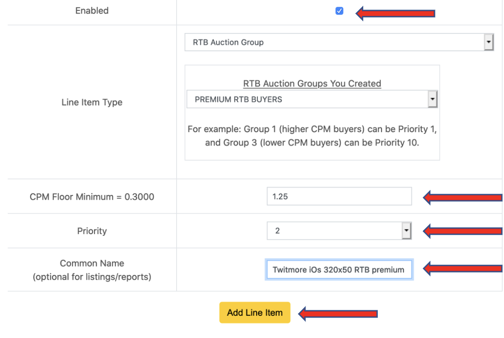Click the red arrow next to Priority dropdown
The height and width of the screenshot is (338, 504).
pos(462,231)
